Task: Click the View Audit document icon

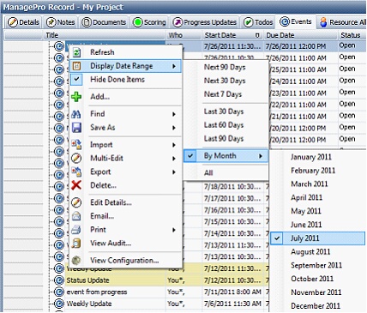Action: [76, 244]
